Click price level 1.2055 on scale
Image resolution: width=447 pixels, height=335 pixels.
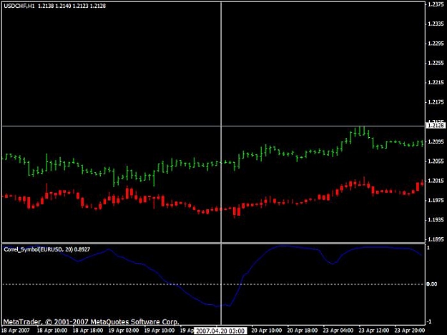click(436, 161)
